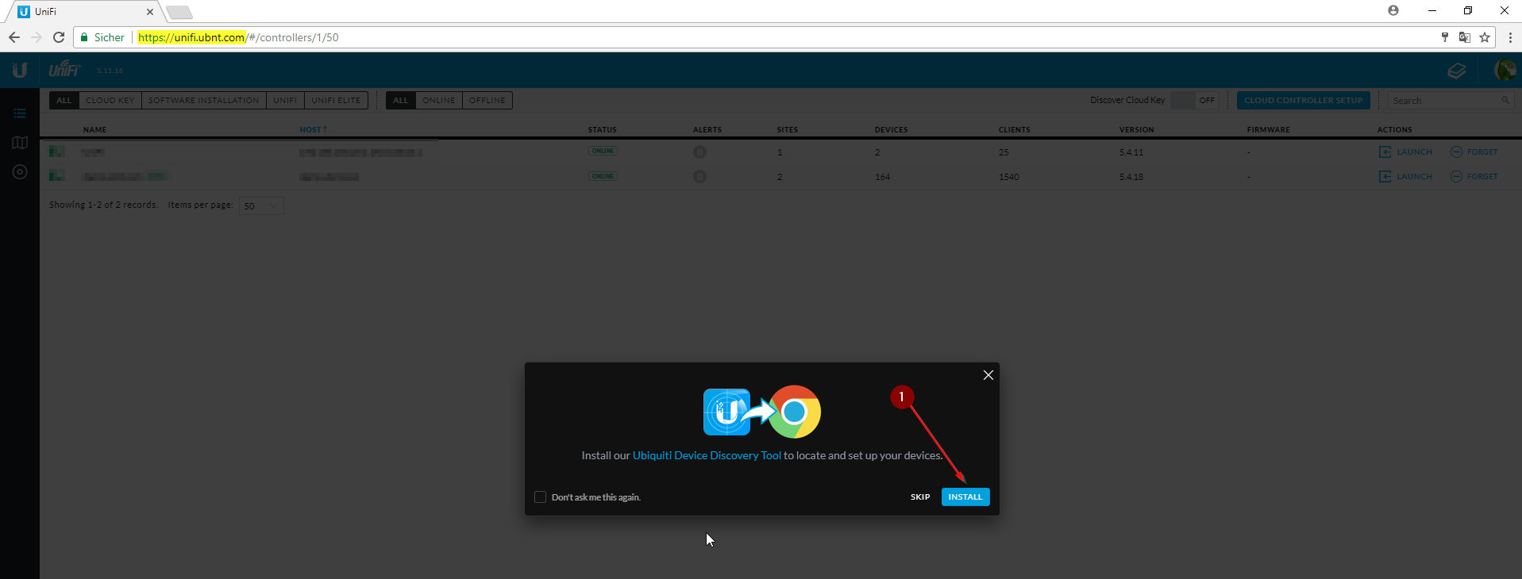
Task: Open the controllers list sidebar icon
Action: click(20, 113)
